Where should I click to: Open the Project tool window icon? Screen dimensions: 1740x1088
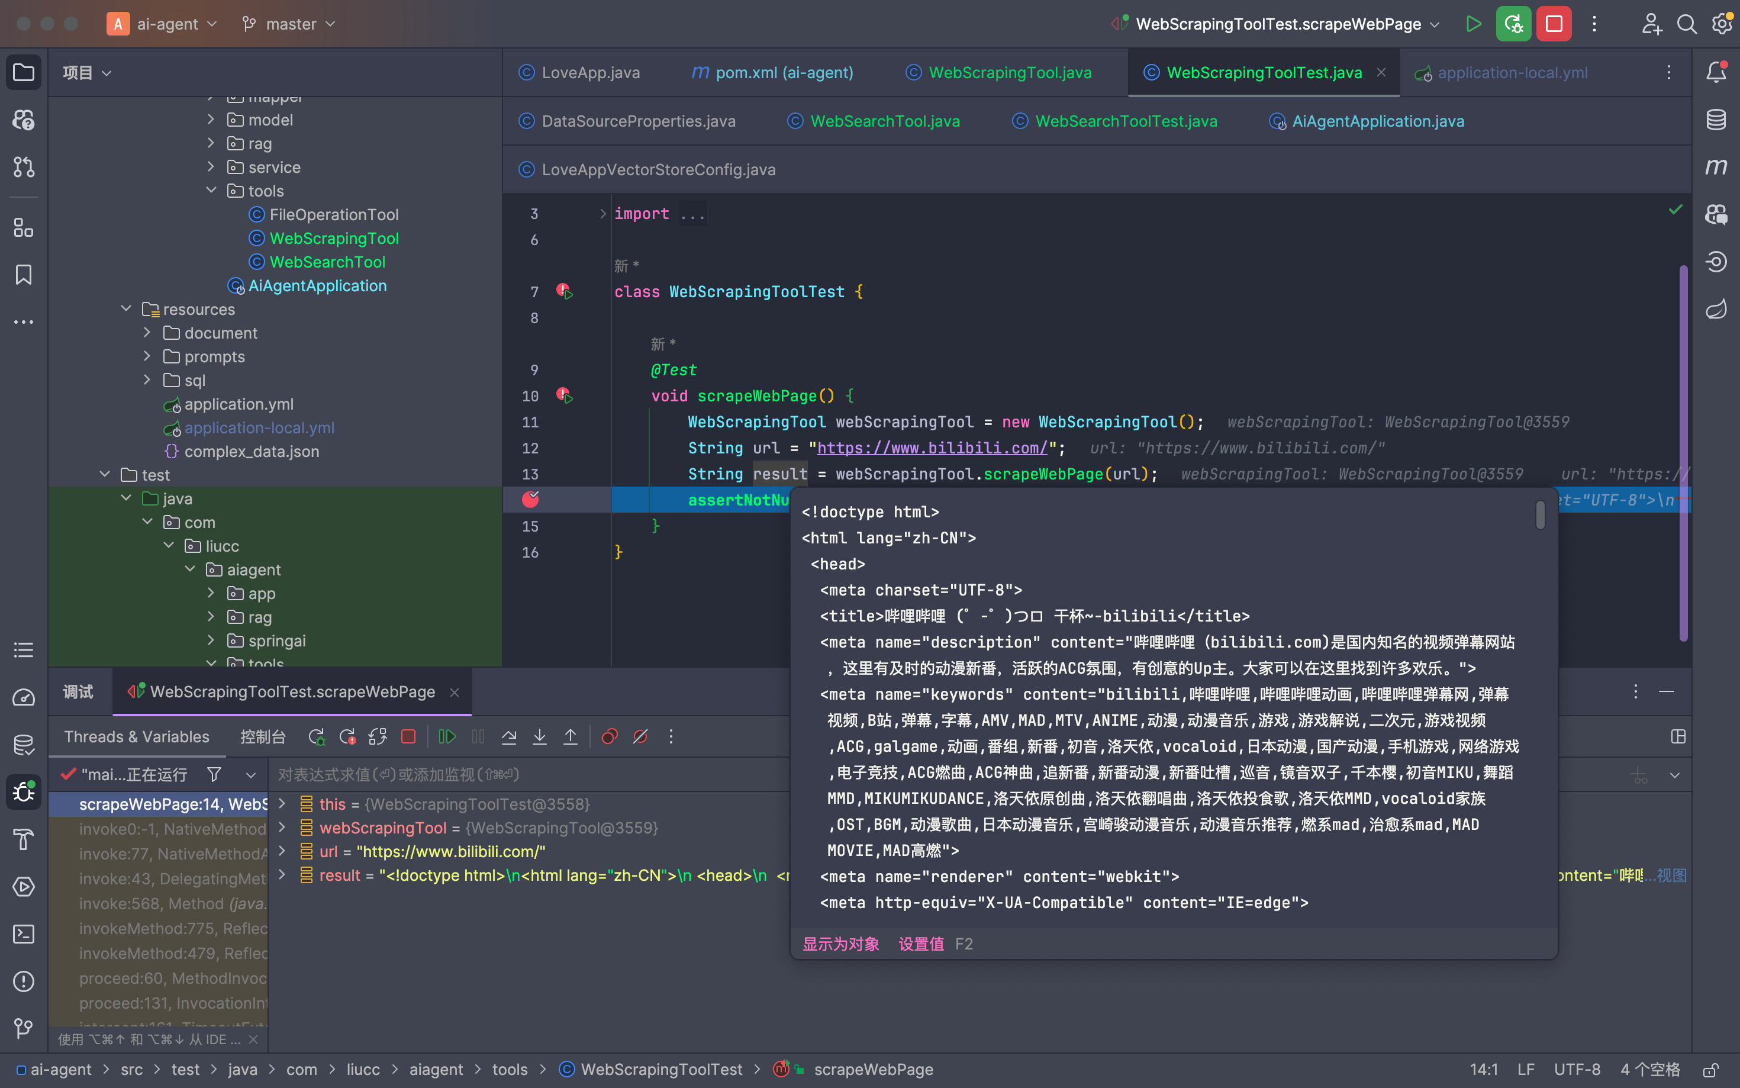24,73
